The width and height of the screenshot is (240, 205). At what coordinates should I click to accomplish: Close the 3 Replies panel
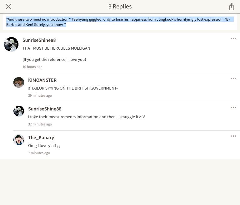coord(8,7)
